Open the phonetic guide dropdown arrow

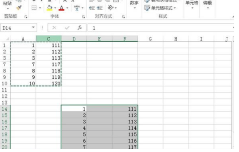pyautogui.click(x=82, y=8)
